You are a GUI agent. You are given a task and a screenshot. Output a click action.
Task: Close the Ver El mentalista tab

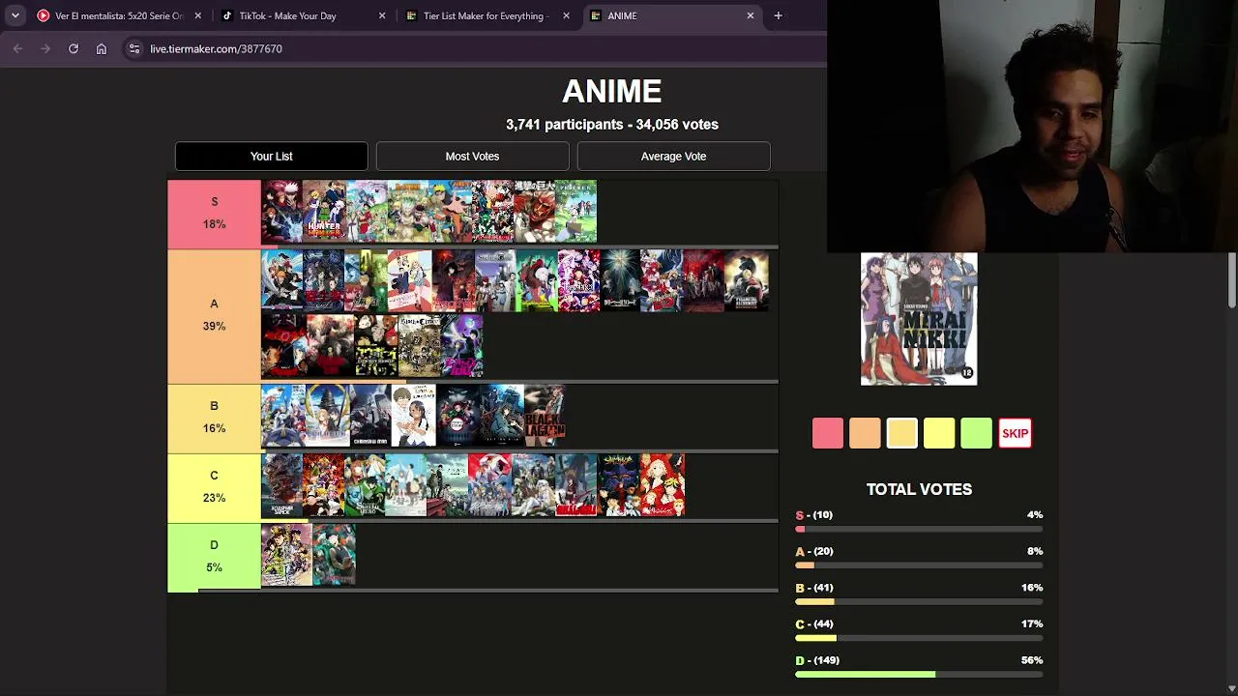pyautogui.click(x=198, y=15)
